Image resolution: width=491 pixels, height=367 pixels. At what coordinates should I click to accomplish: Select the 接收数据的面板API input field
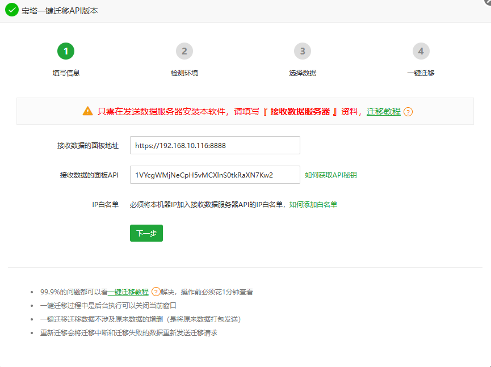[215, 174]
